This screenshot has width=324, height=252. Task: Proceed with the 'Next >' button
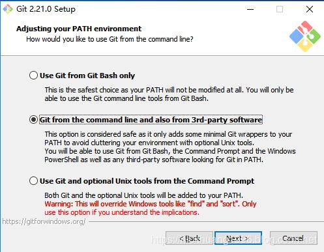point(238,238)
